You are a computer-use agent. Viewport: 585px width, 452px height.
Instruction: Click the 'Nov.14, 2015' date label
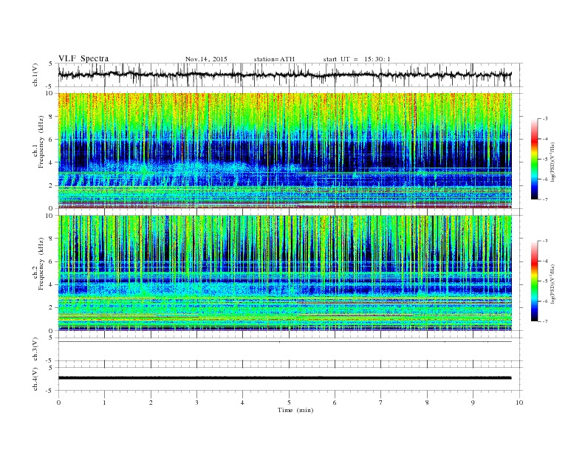(x=206, y=59)
